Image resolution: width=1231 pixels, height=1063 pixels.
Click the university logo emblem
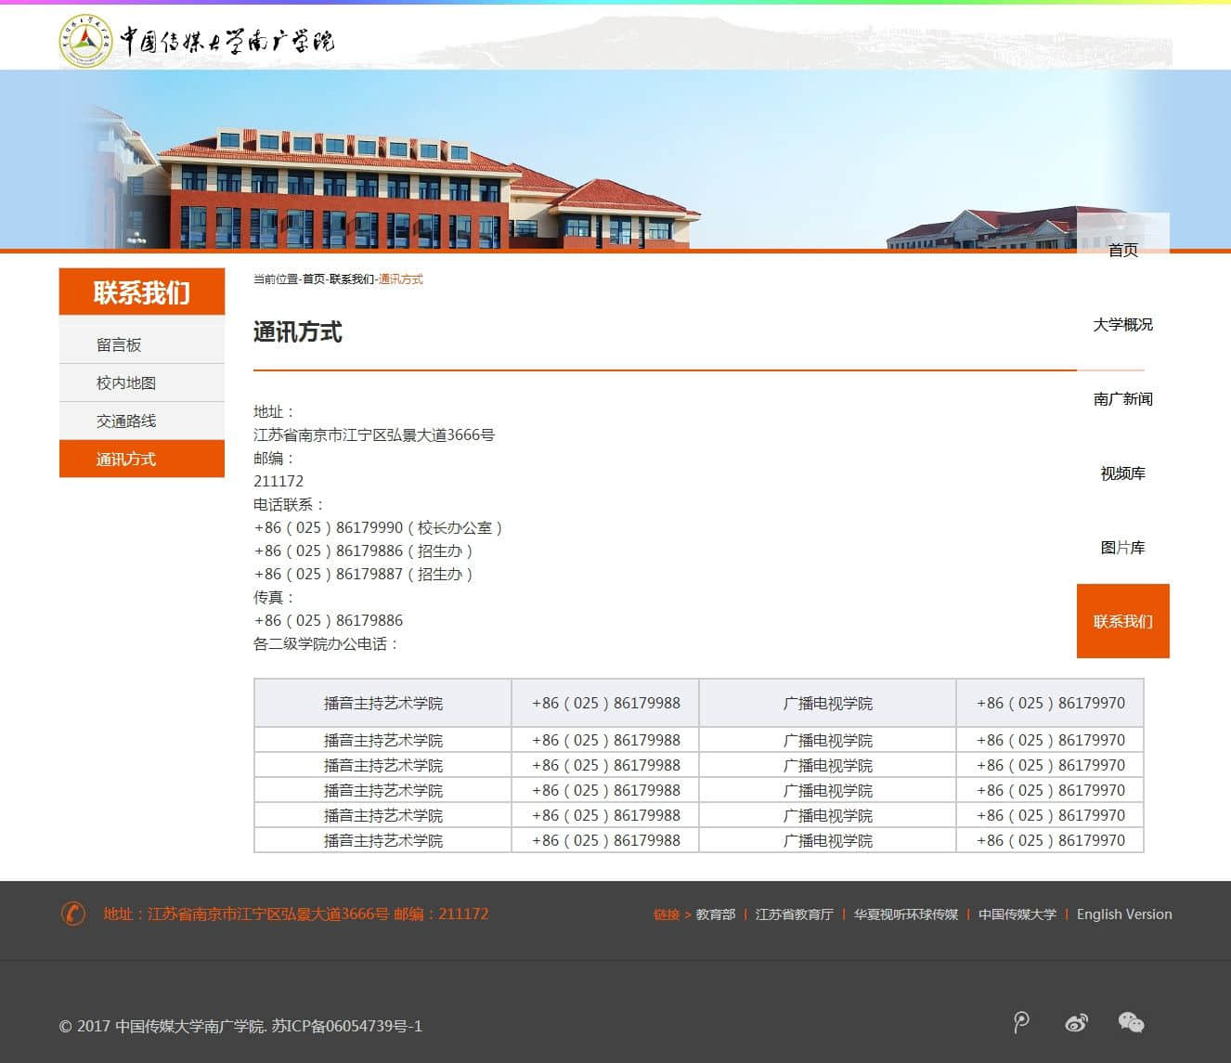point(85,40)
